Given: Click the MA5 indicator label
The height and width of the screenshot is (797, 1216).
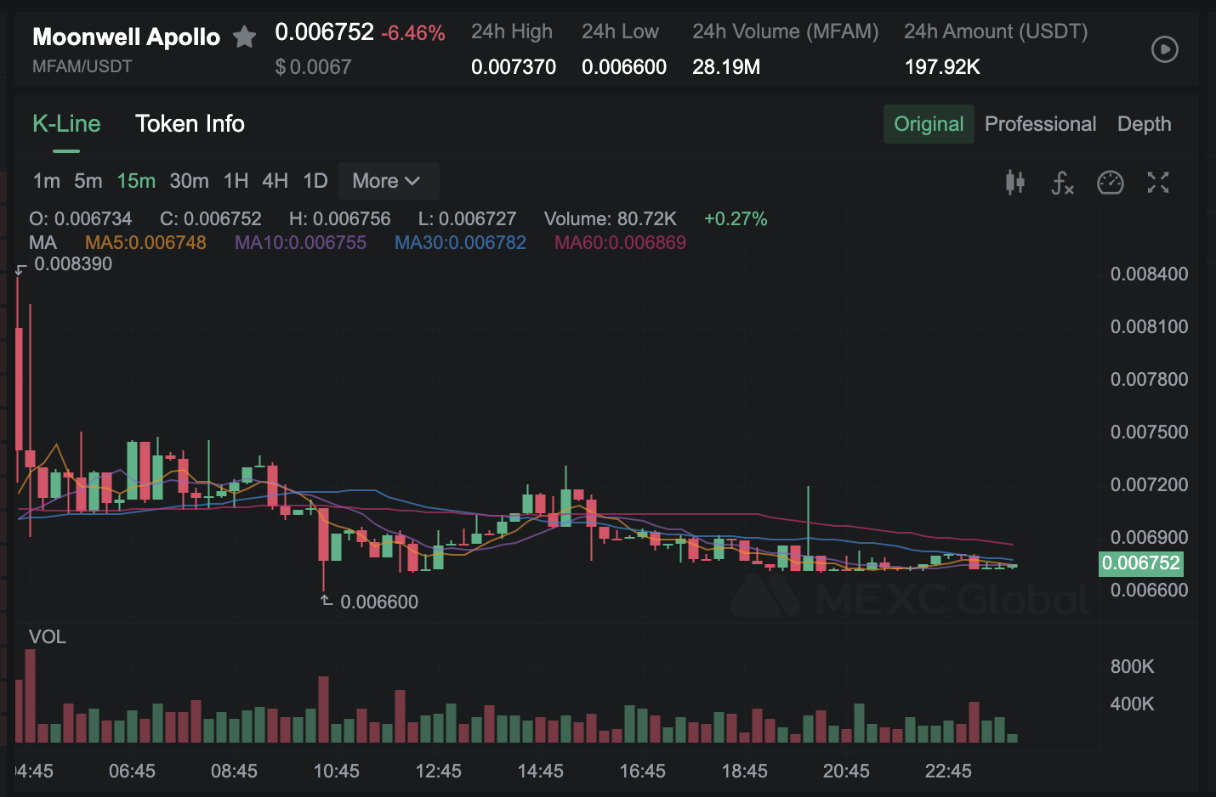Looking at the screenshot, I should 145,243.
